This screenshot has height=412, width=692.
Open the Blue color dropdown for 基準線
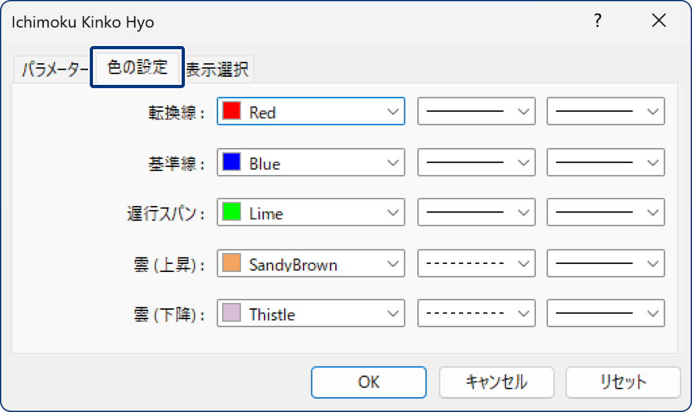[x=310, y=162]
